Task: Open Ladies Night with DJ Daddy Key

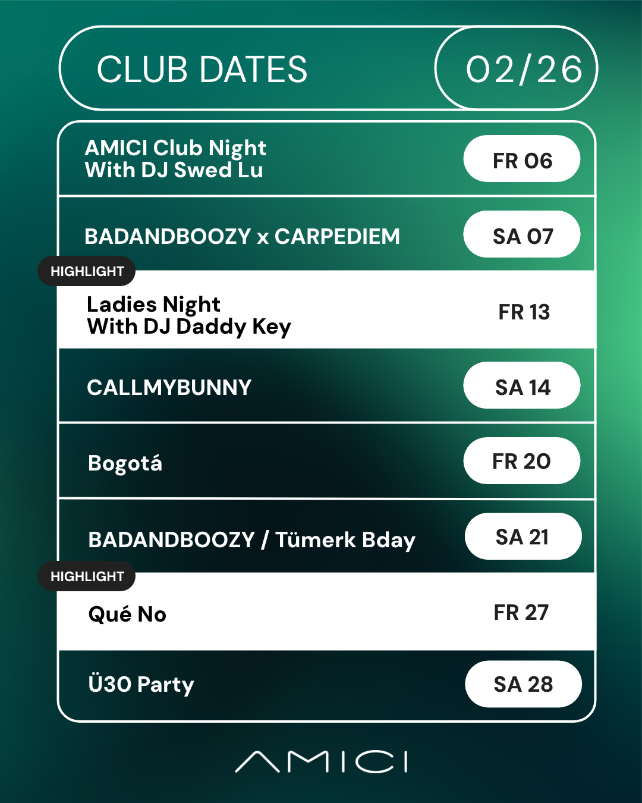Action: tap(188, 315)
